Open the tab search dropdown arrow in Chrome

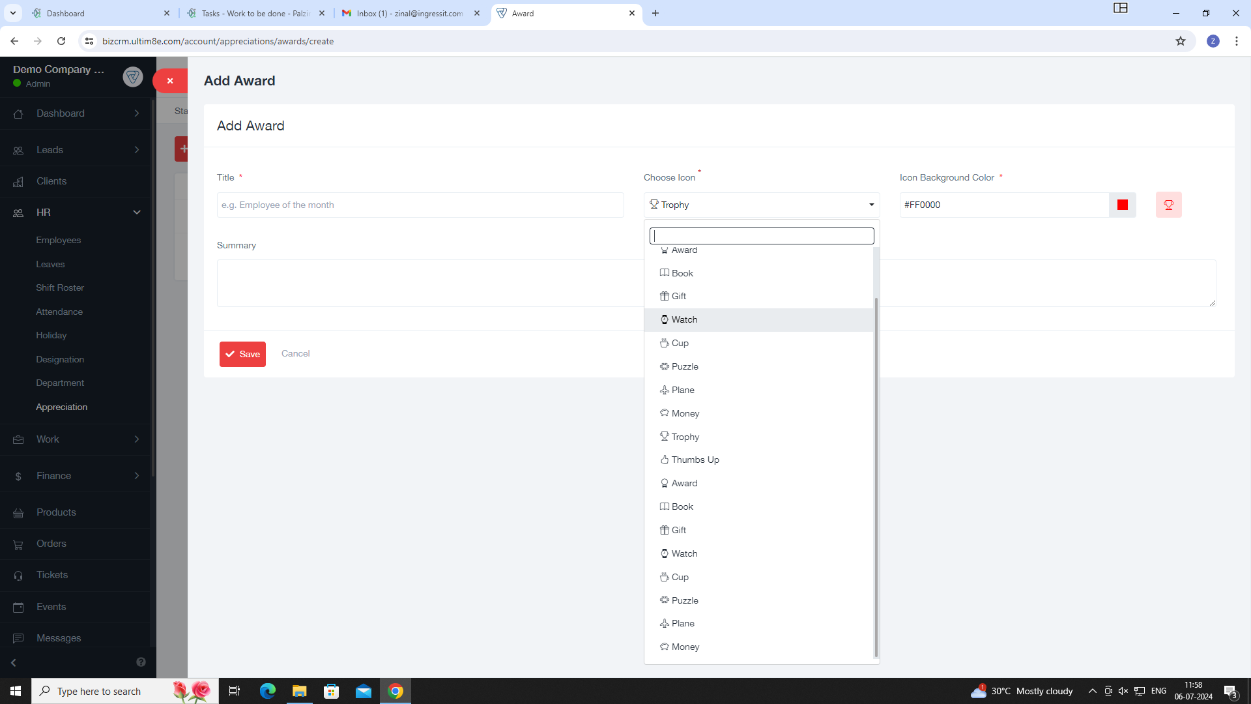tap(12, 13)
